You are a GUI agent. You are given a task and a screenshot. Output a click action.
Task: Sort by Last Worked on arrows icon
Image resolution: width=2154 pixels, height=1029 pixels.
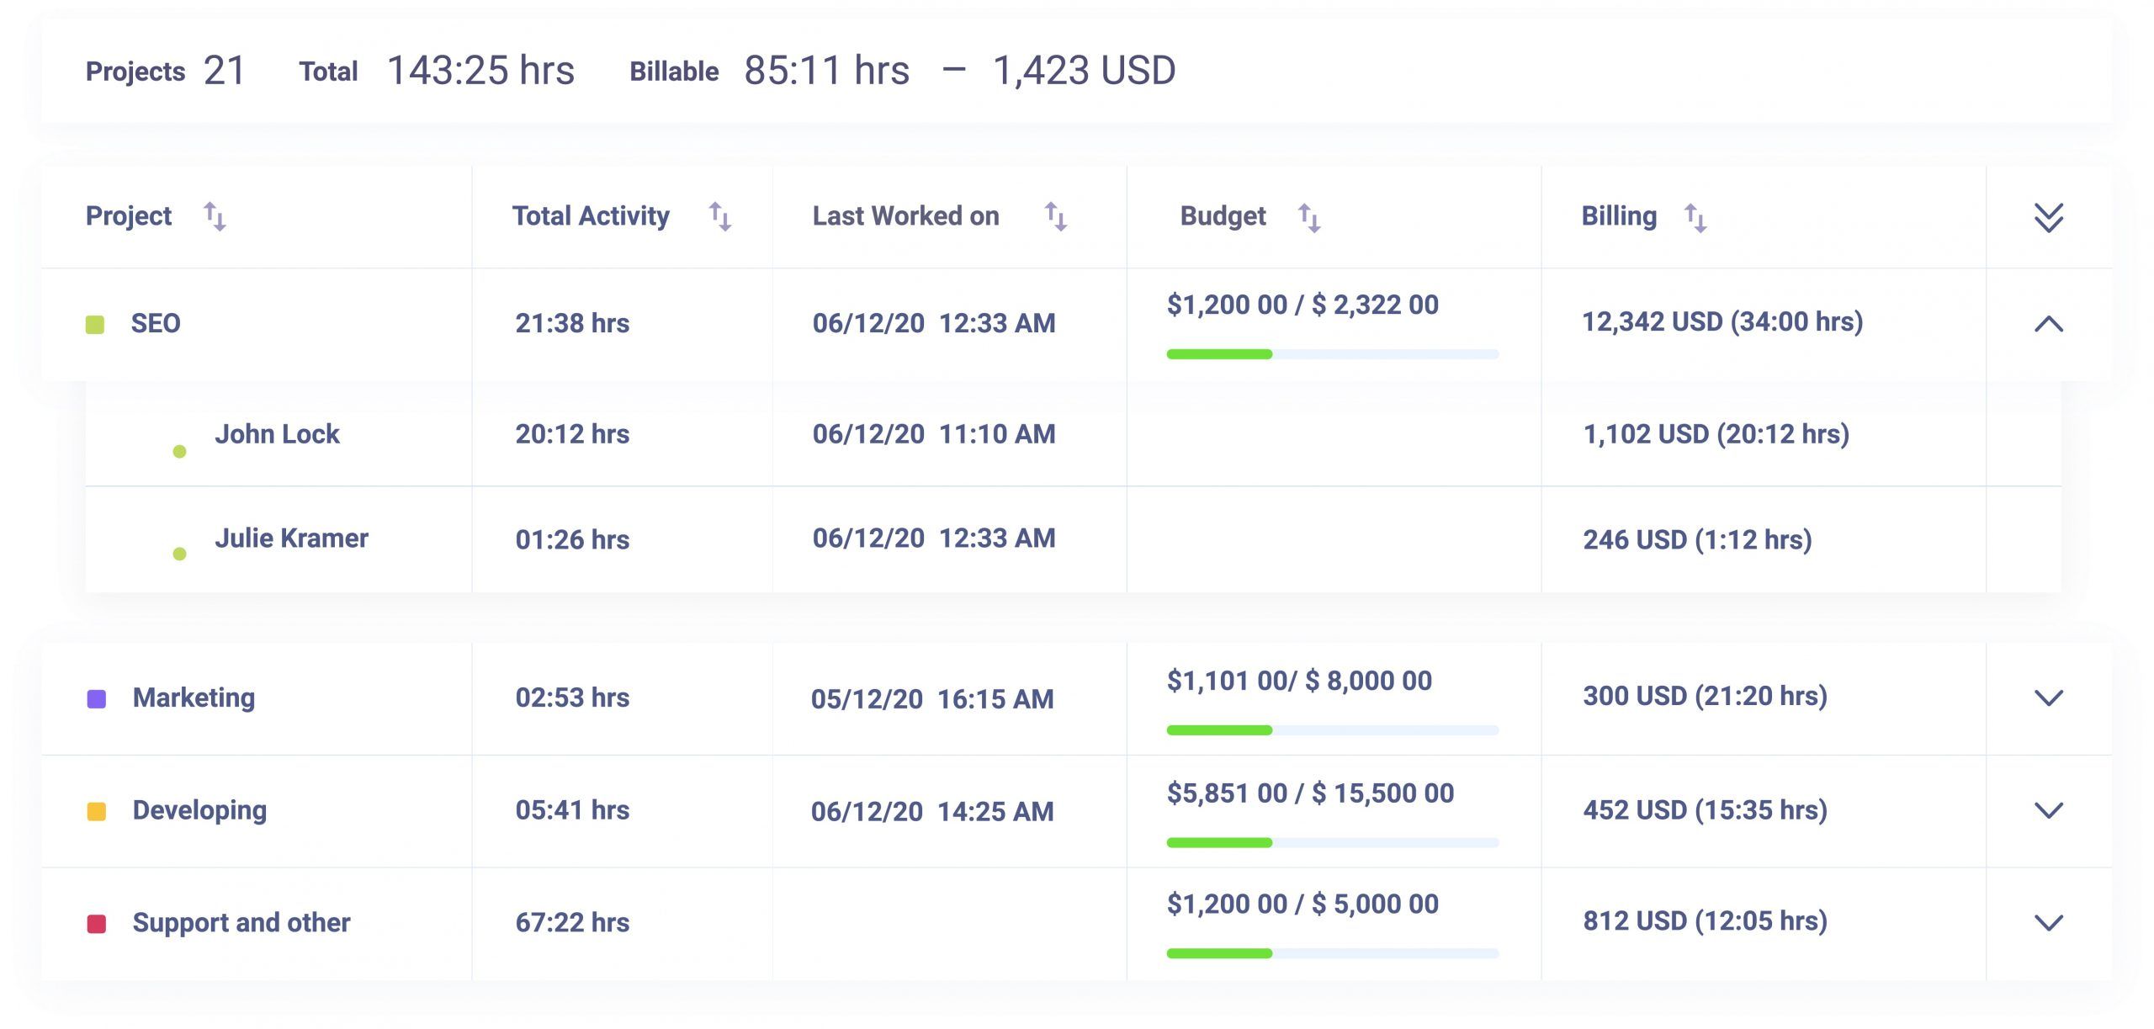[1055, 217]
